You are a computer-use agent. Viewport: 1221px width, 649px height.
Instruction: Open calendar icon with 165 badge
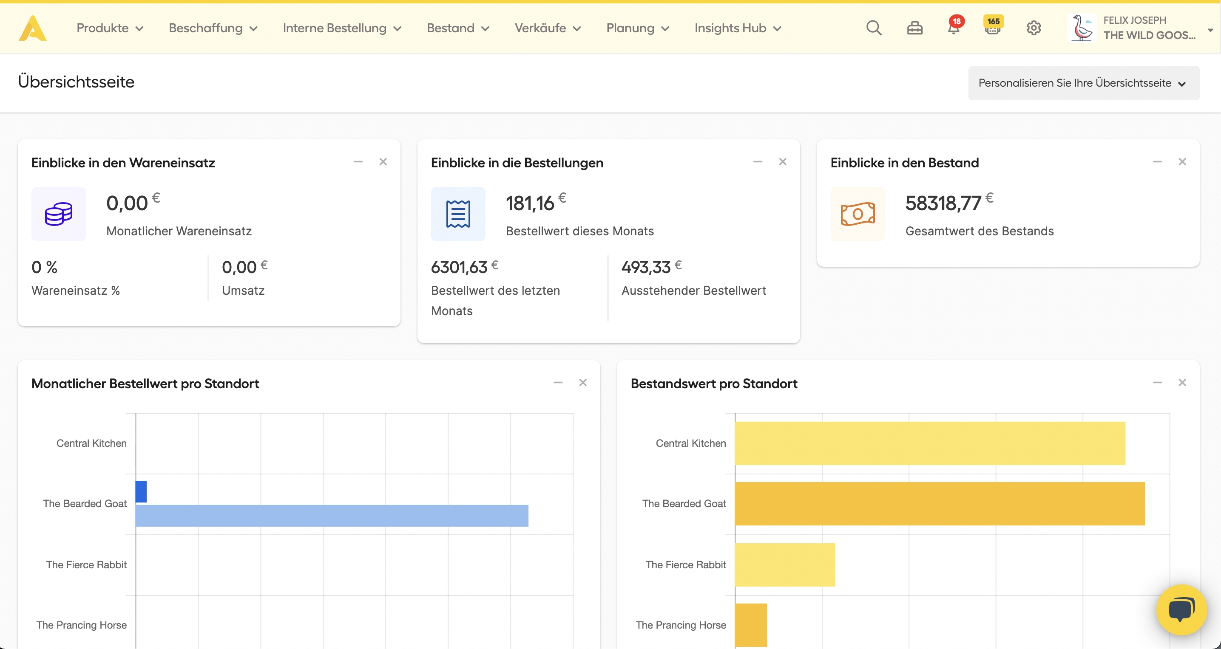click(x=993, y=28)
